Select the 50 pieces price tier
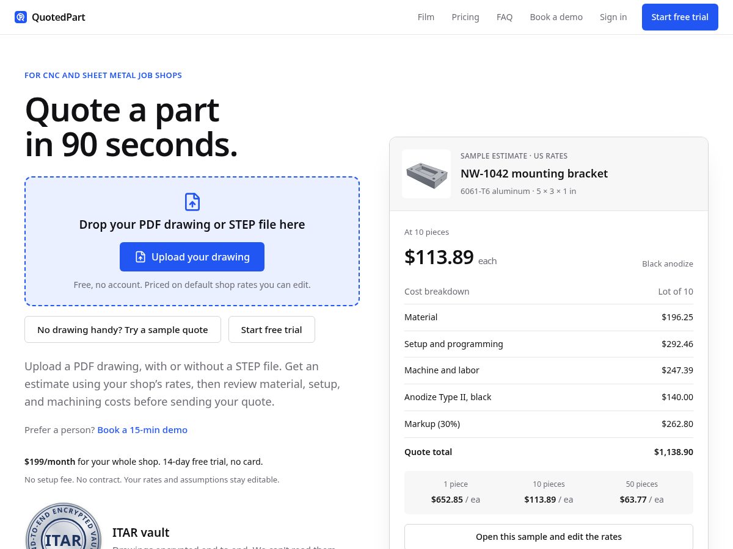 click(641, 492)
